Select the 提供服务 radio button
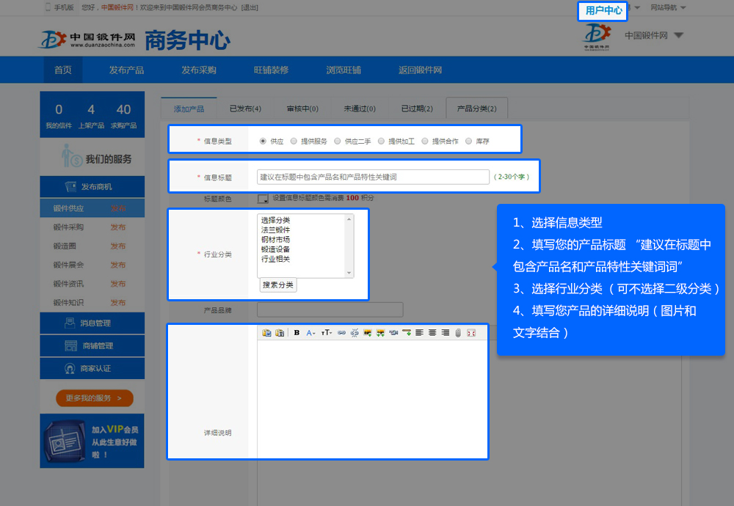This screenshot has width=734, height=506. [294, 141]
